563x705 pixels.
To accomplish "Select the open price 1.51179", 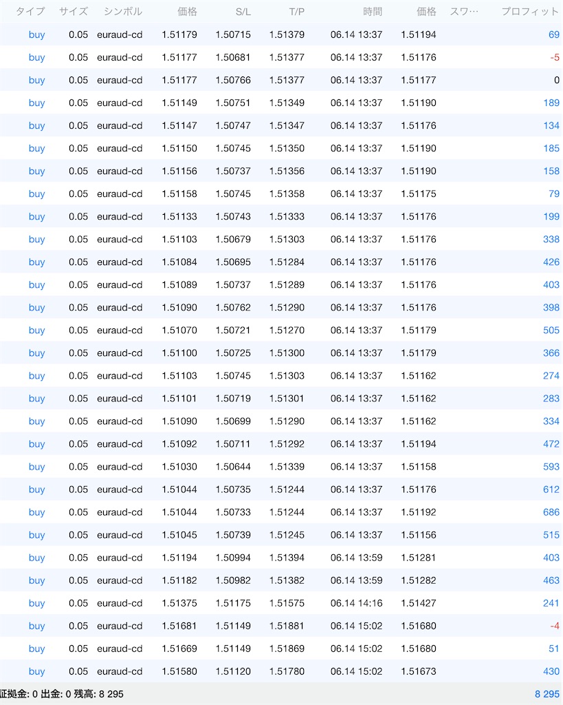I will [179, 34].
